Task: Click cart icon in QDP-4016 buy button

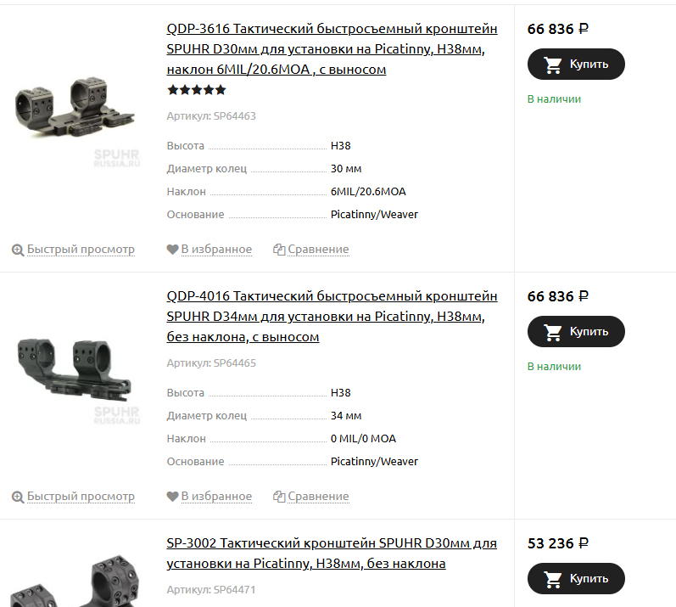Action: coord(553,332)
